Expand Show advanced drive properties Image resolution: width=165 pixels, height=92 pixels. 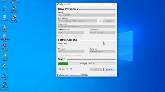click(70, 36)
